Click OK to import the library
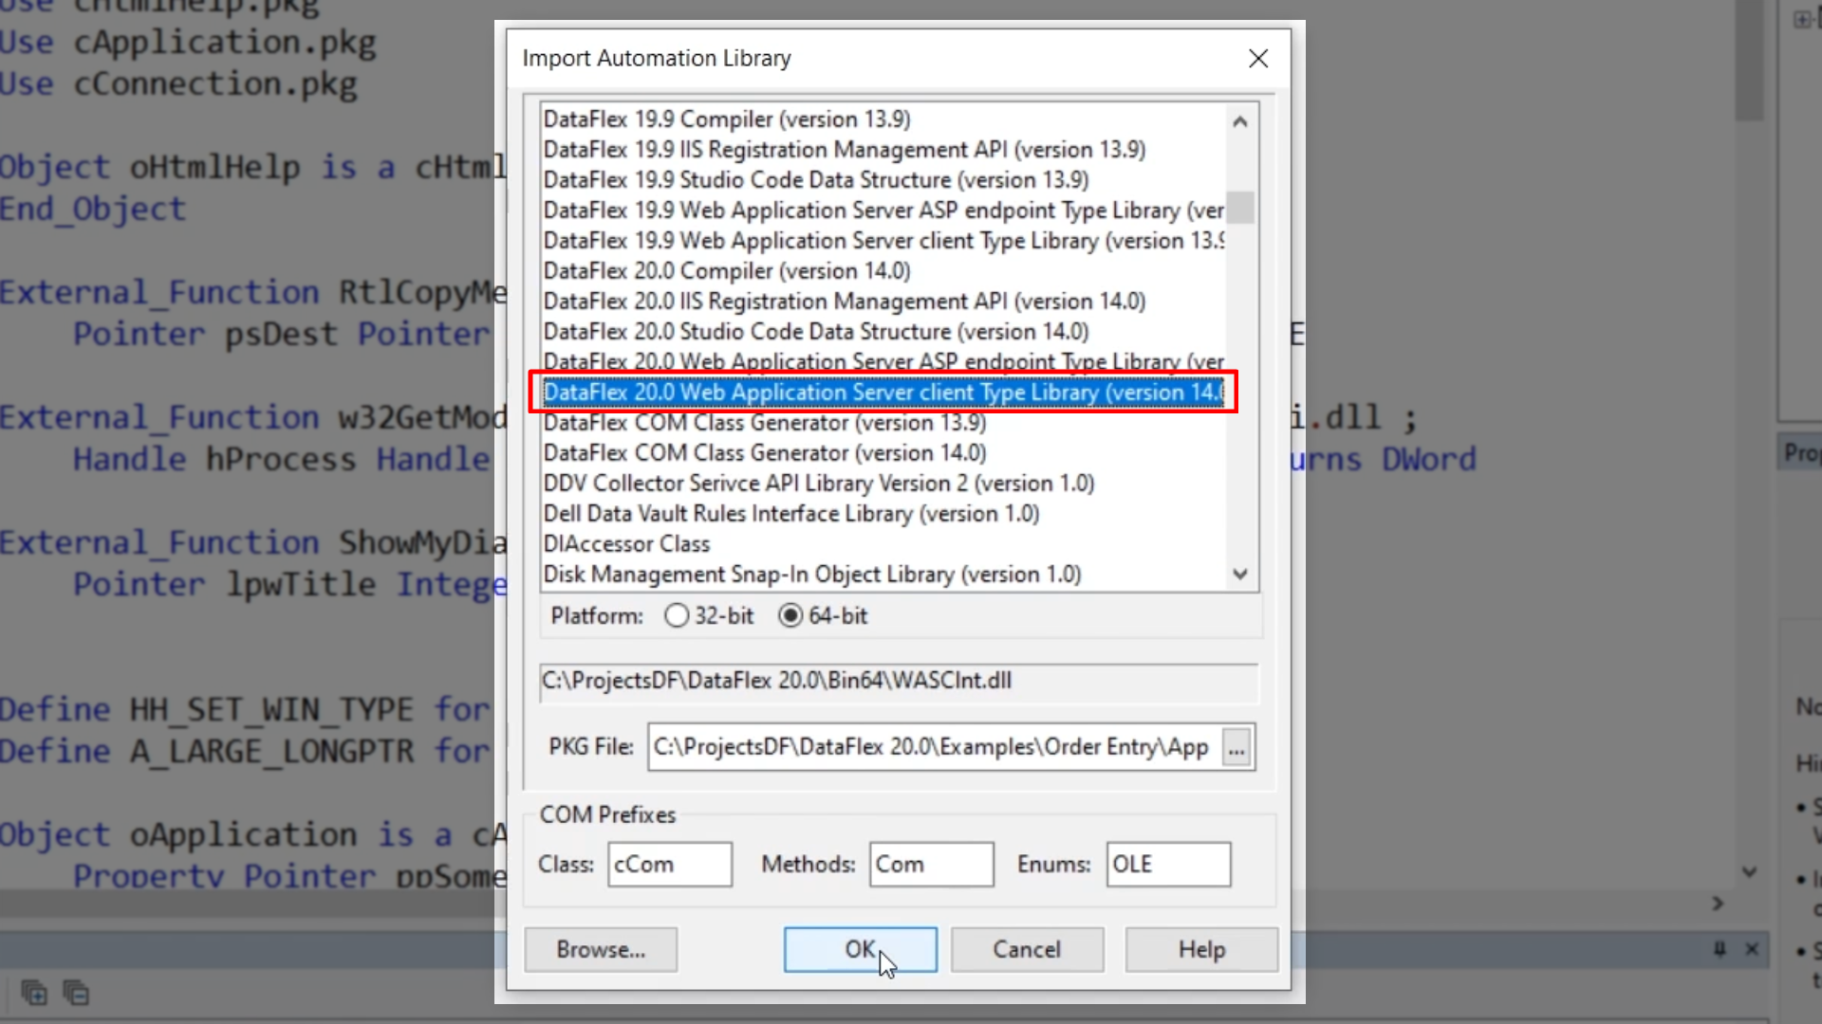This screenshot has width=1822, height=1024. coord(860,949)
